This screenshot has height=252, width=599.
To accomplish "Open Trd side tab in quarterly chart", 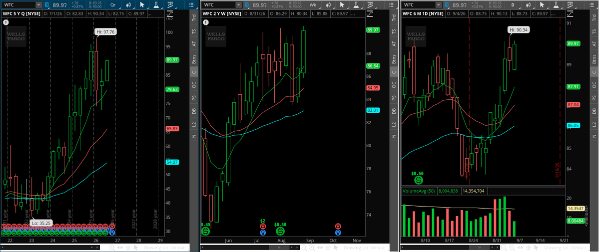I will pos(194,17).
